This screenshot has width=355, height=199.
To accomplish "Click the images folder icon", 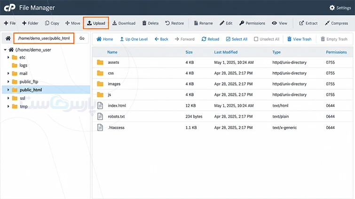I will pyautogui.click(x=100, y=84).
